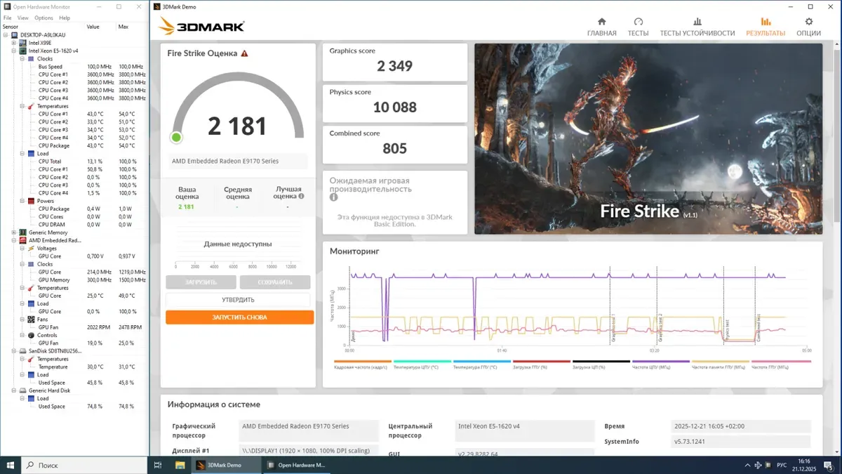Viewport: 842px width, 474px height.
Task: Click the orange ЗАПУСТИТЬ СНОВА button
Action: pyautogui.click(x=239, y=317)
